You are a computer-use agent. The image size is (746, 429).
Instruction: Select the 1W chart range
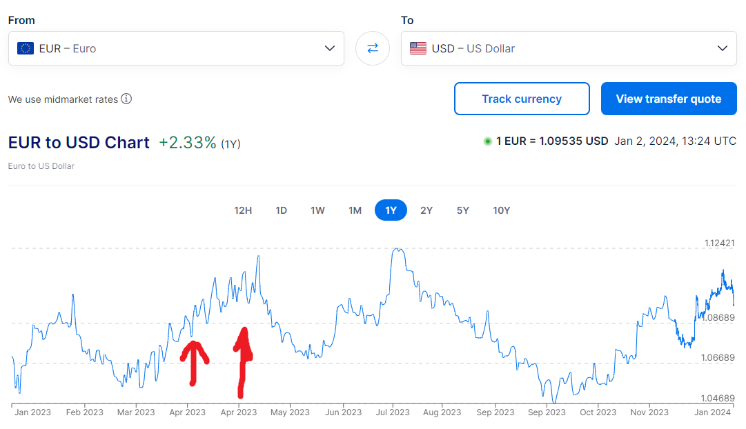tap(317, 210)
